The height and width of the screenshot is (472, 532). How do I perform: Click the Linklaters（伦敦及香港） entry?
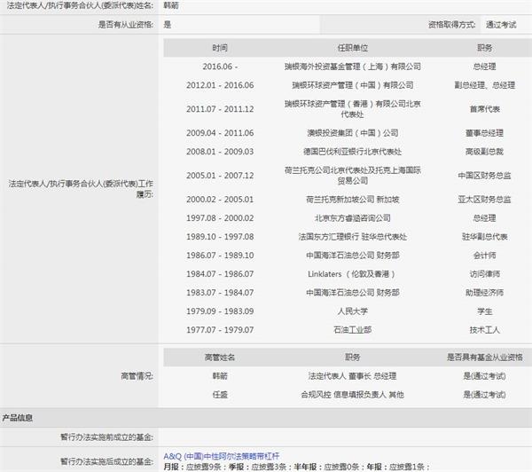point(352,273)
